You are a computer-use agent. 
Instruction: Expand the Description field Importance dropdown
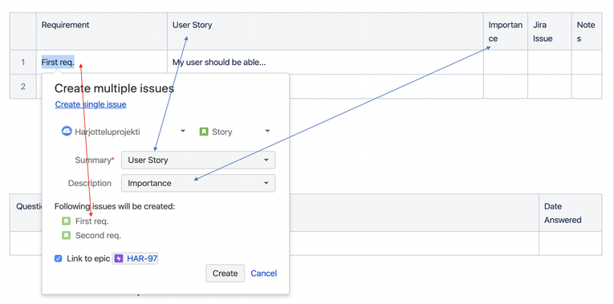point(198,183)
